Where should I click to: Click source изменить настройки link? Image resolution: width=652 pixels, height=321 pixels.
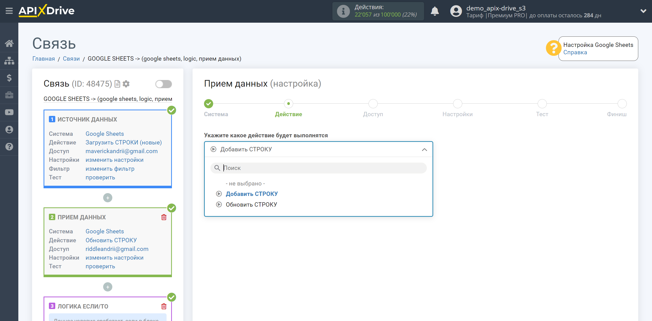tap(114, 160)
